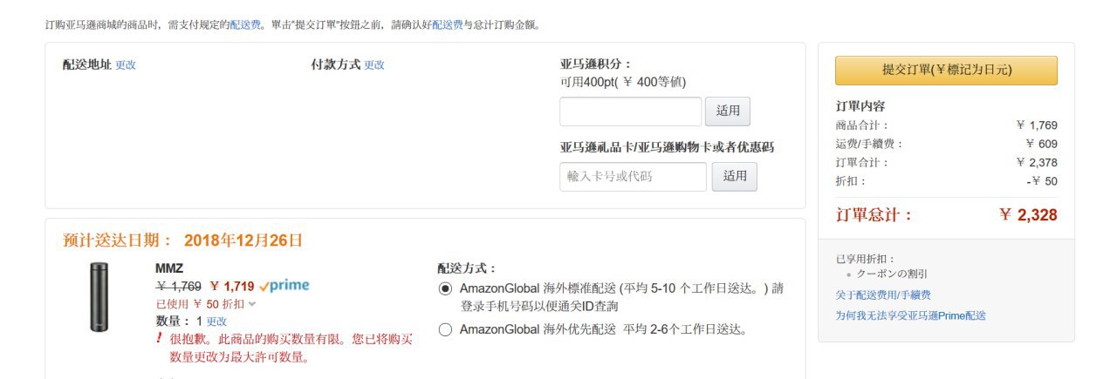Click 更改 next to 付款方式
This screenshot has width=1117, height=379.
click(x=374, y=64)
